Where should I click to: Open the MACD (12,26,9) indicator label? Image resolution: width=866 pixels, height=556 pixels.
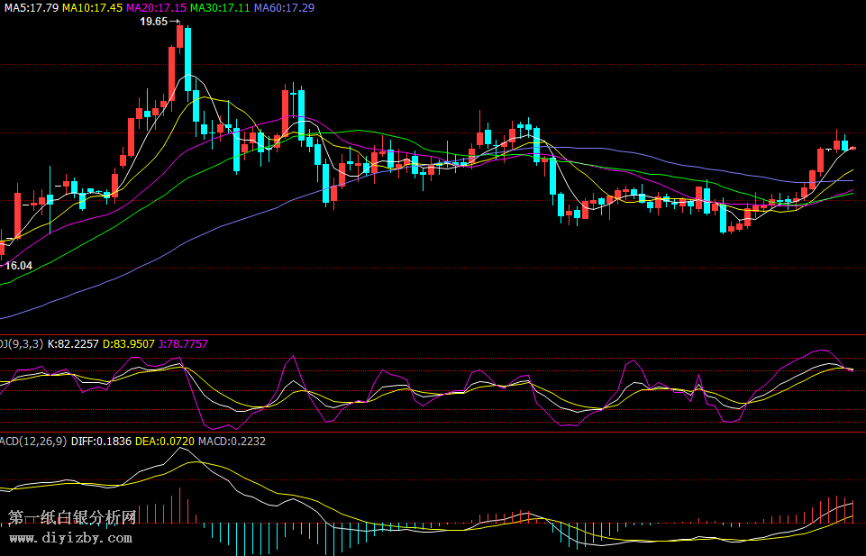pos(32,441)
